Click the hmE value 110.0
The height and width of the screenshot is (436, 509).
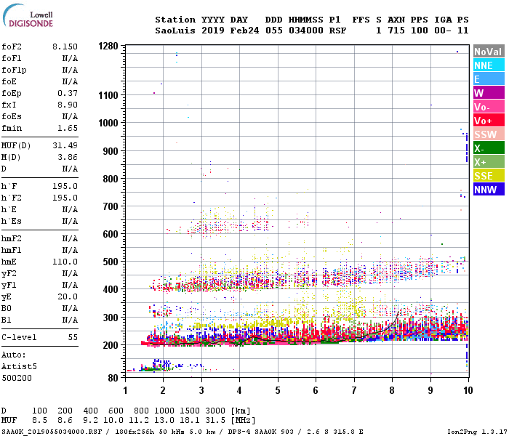pos(65,262)
